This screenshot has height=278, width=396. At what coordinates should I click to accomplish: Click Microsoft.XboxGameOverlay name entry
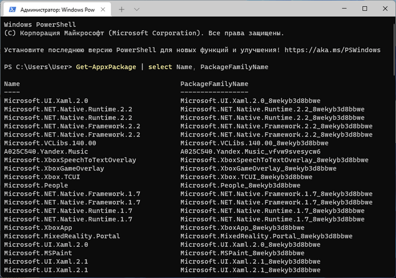tap(54, 169)
